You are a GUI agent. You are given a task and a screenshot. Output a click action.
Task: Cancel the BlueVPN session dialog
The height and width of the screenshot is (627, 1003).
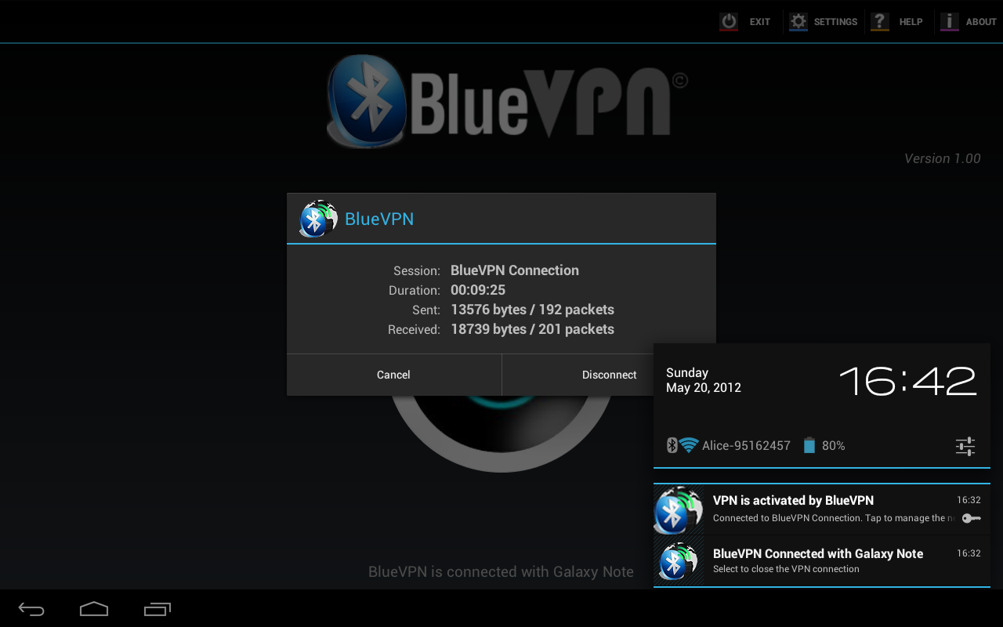pos(393,375)
